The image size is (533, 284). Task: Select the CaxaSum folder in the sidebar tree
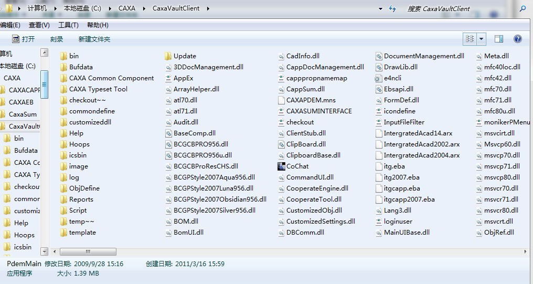[x=23, y=114]
